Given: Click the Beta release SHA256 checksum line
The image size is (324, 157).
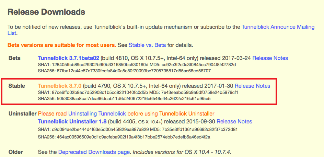Looking at the screenshot, I should tap(124, 71).
